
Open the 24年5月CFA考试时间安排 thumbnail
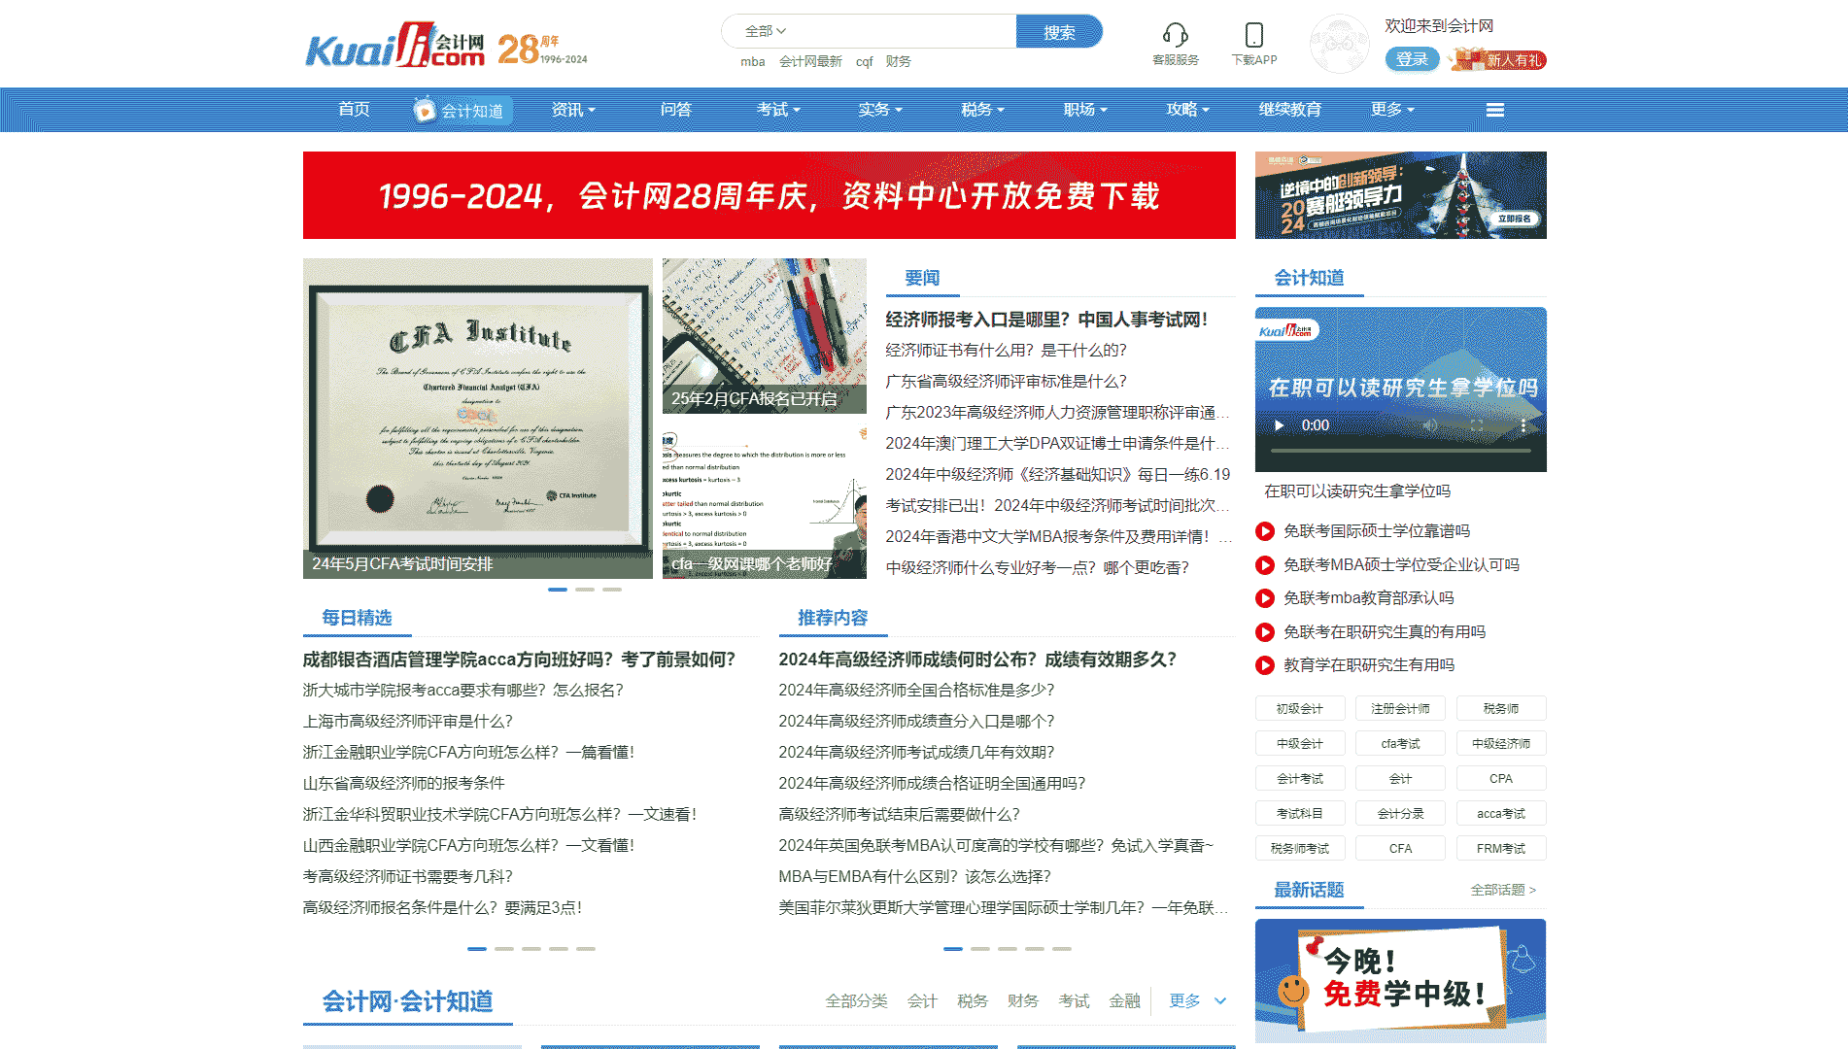(x=478, y=419)
